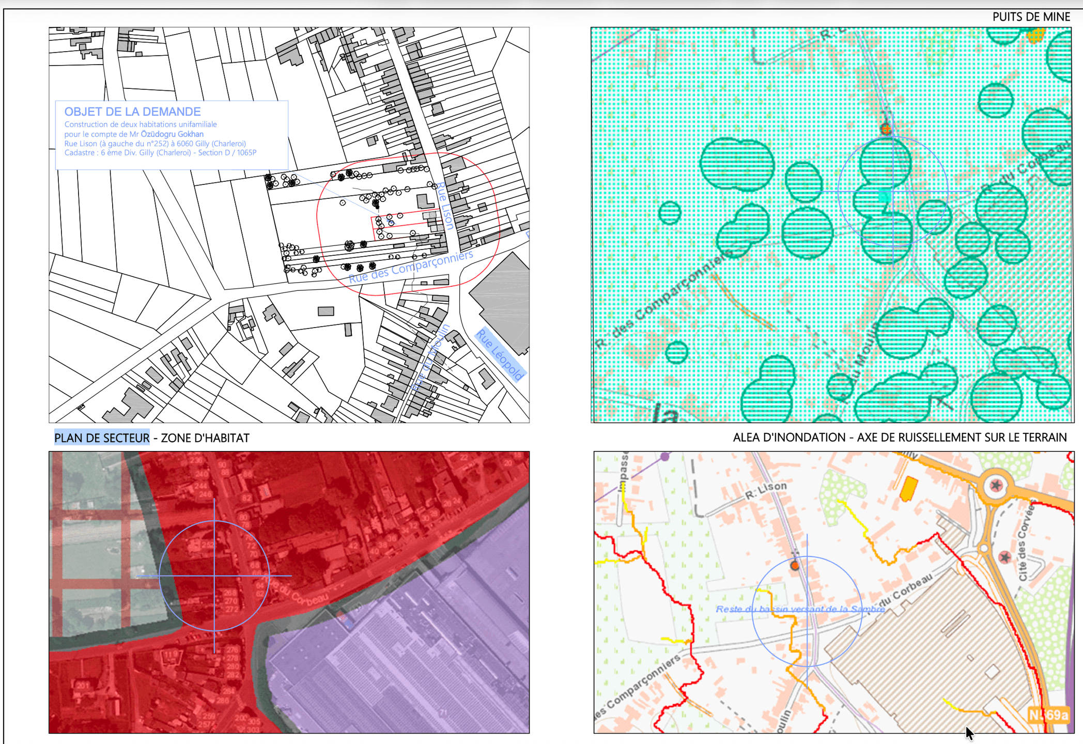1083x744 pixels.
Task: Click the applicant name Özüdogru Gokhan
Action: (172, 134)
